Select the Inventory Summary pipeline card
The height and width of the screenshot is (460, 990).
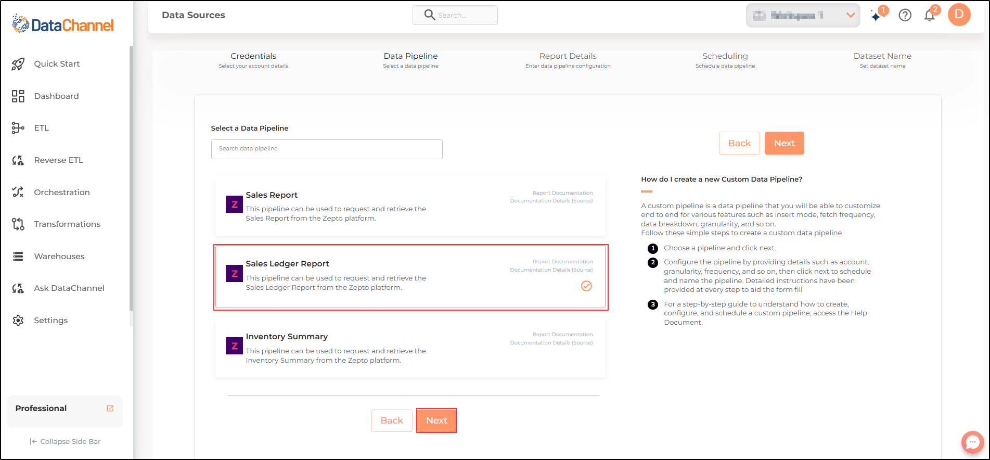[x=410, y=348]
